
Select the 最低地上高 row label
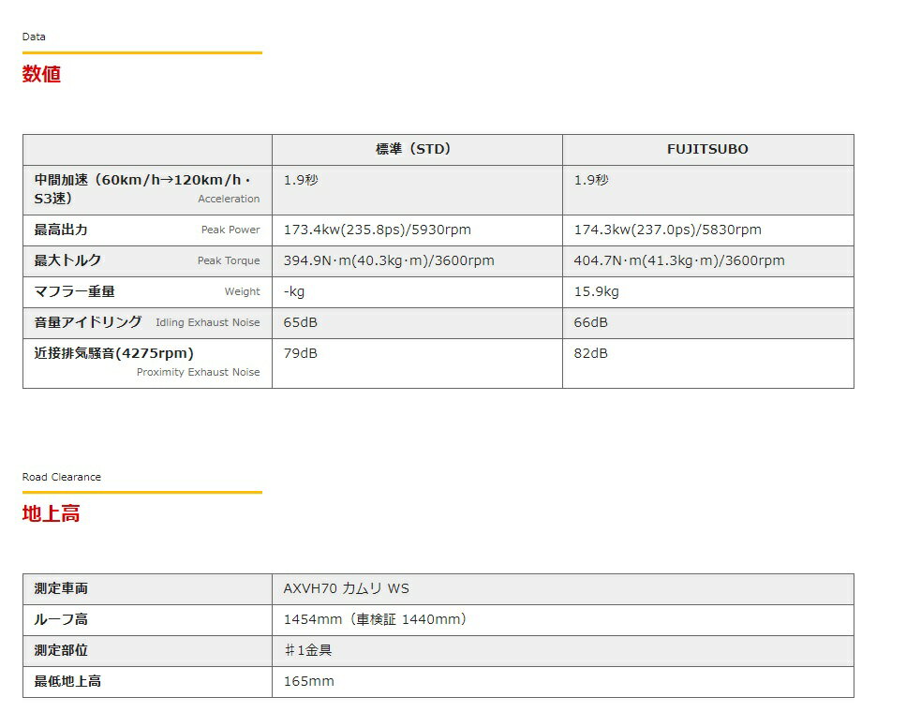[67, 681]
